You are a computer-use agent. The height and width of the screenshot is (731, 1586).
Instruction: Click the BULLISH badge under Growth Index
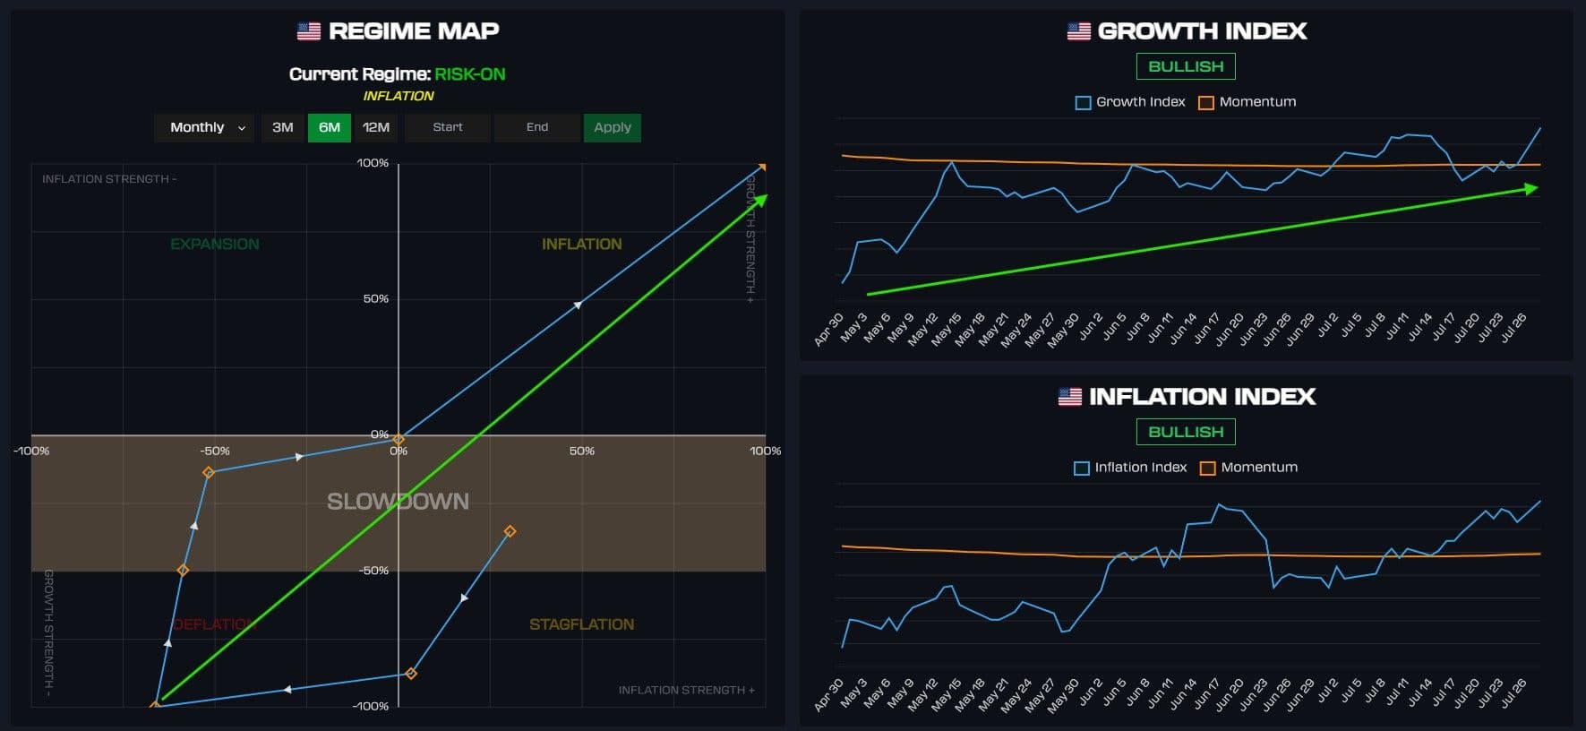(x=1185, y=66)
